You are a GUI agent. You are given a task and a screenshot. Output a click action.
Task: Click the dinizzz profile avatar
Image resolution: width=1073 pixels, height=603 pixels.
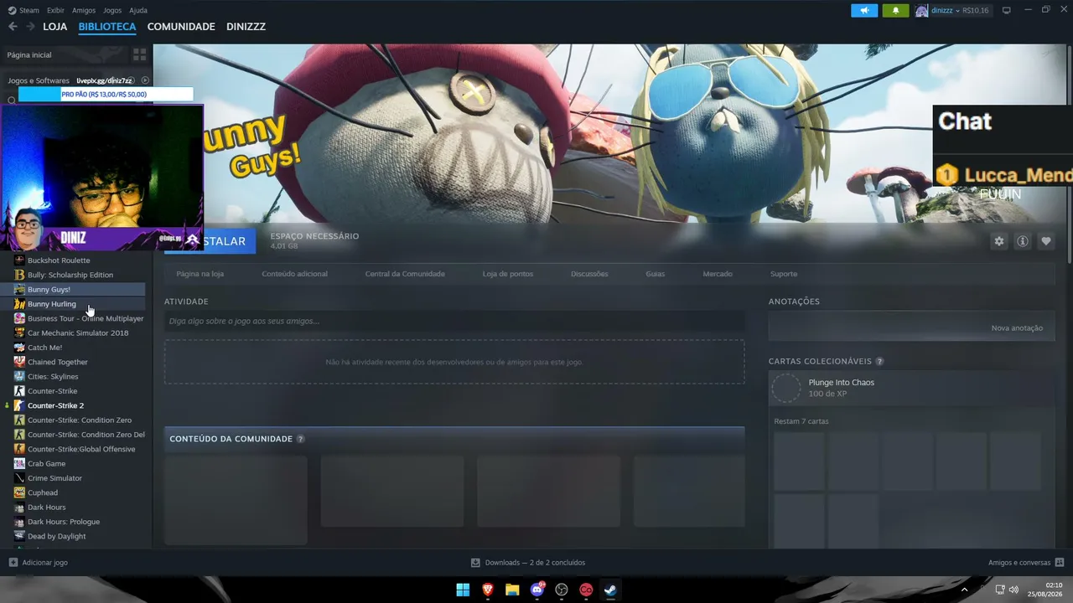(921, 10)
